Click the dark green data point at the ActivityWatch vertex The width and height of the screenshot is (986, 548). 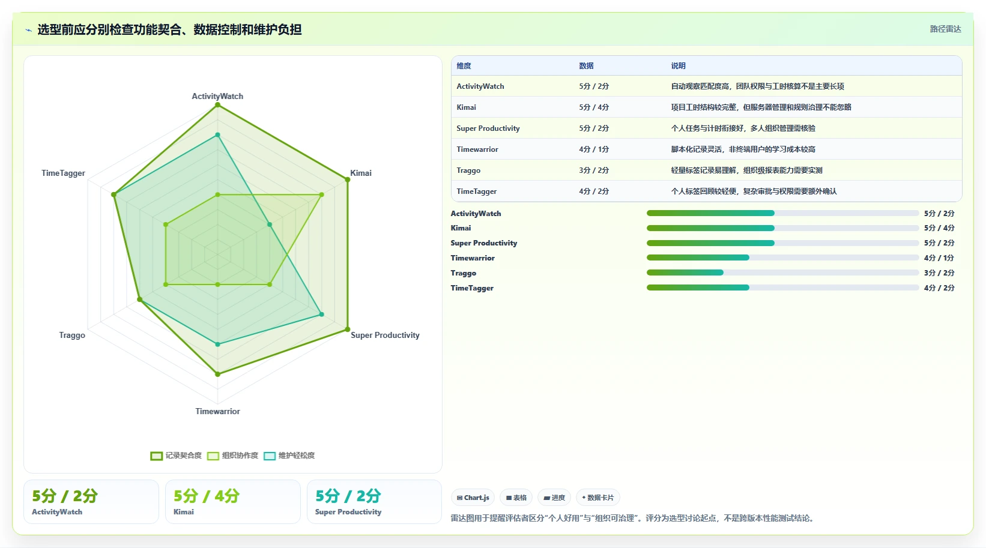pyautogui.click(x=217, y=105)
